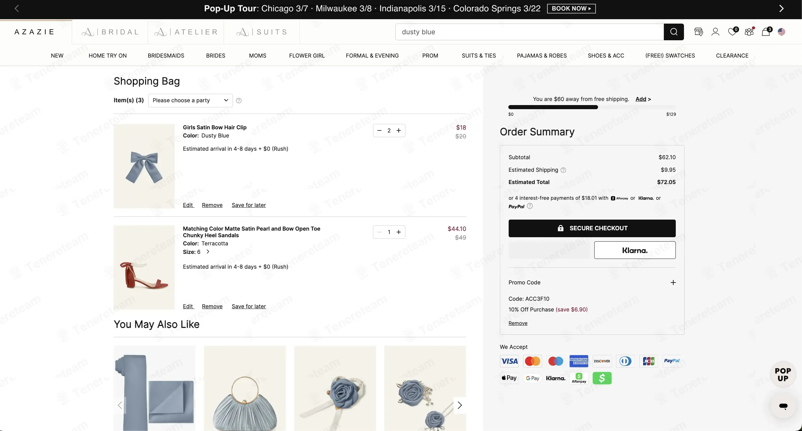Open the CLEARANCE menu
The image size is (802, 431).
point(732,56)
